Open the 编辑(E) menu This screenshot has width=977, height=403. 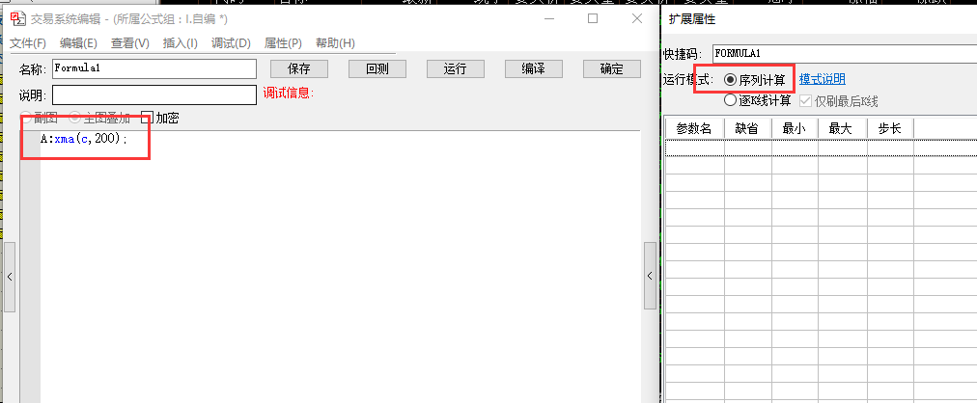tap(78, 43)
